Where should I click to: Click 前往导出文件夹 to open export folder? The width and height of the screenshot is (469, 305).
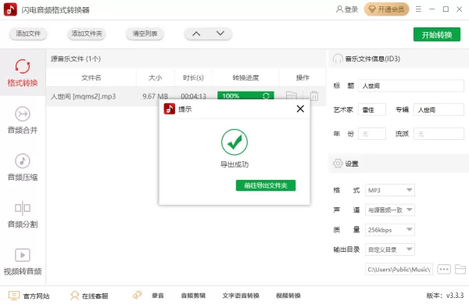coord(266,185)
